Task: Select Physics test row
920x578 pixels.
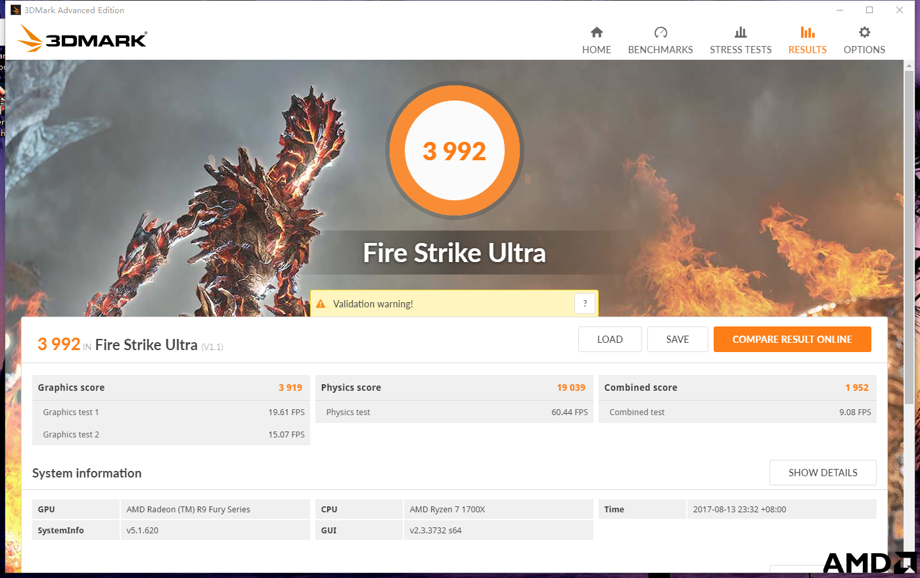Action: (454, 412)
